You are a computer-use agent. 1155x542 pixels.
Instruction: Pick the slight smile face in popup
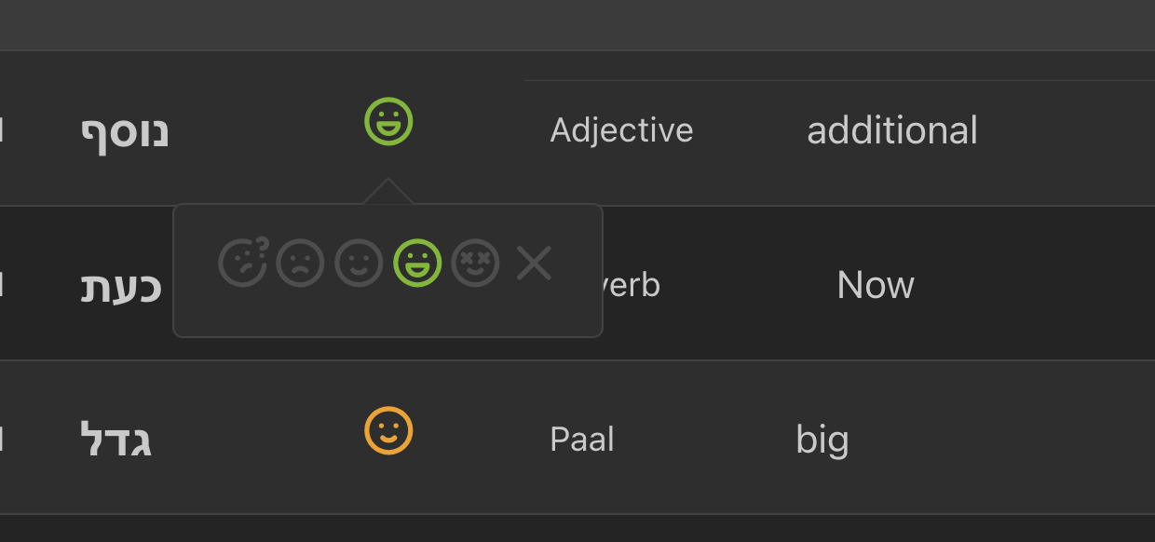coord(359,264)
